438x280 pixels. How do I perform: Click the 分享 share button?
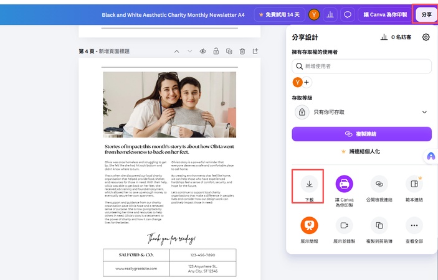coord(426,14)
